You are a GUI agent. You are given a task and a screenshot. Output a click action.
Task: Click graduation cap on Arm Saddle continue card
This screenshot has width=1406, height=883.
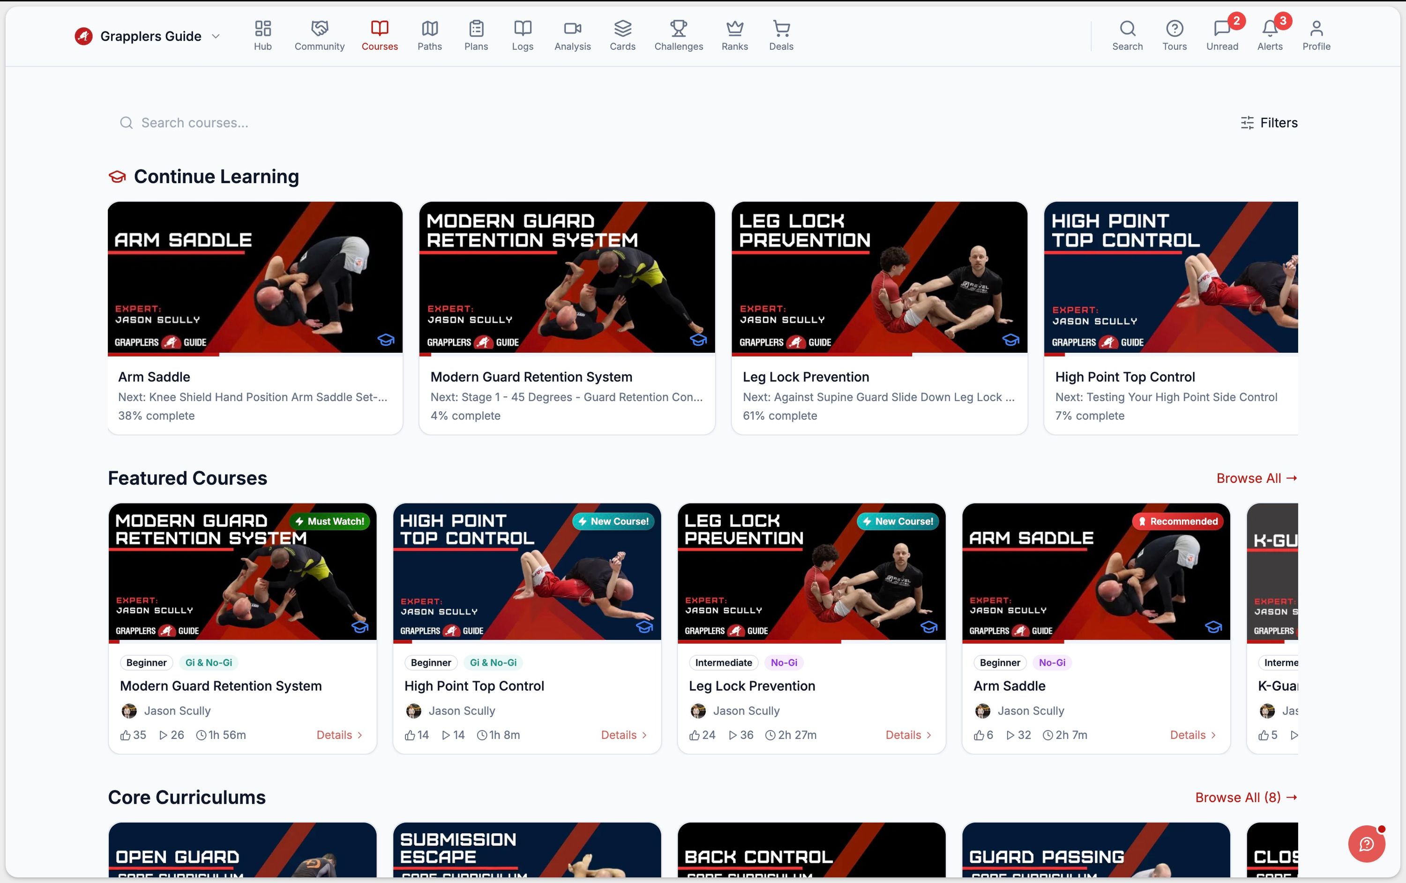click(385, 339)
